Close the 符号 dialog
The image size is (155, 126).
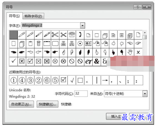(x=147, y=7)
